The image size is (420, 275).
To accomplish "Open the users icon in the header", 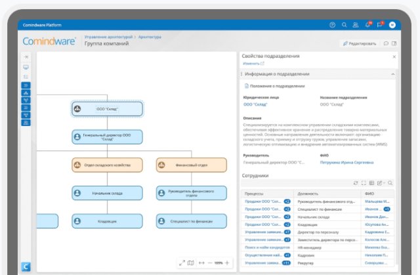I will (x=356, y=25).
